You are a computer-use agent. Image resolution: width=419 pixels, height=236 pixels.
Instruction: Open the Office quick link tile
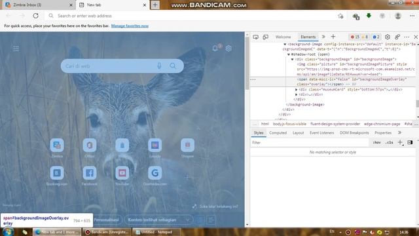90,146
